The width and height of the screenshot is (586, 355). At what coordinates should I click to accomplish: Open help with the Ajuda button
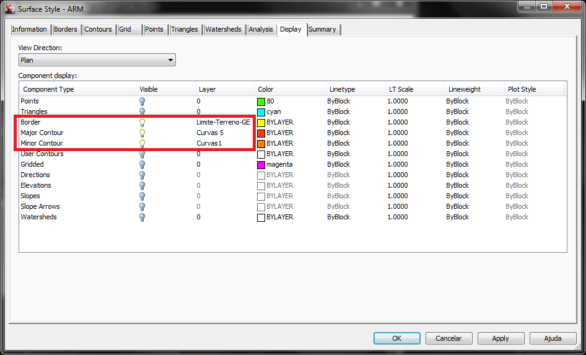[553, 338]
